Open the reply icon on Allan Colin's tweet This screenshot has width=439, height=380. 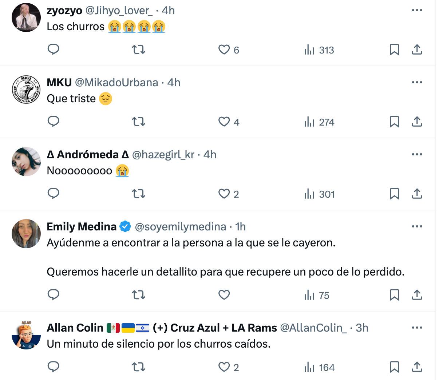[53, 367]
